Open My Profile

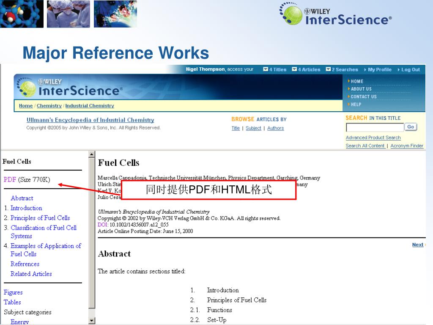coord(379,70)
